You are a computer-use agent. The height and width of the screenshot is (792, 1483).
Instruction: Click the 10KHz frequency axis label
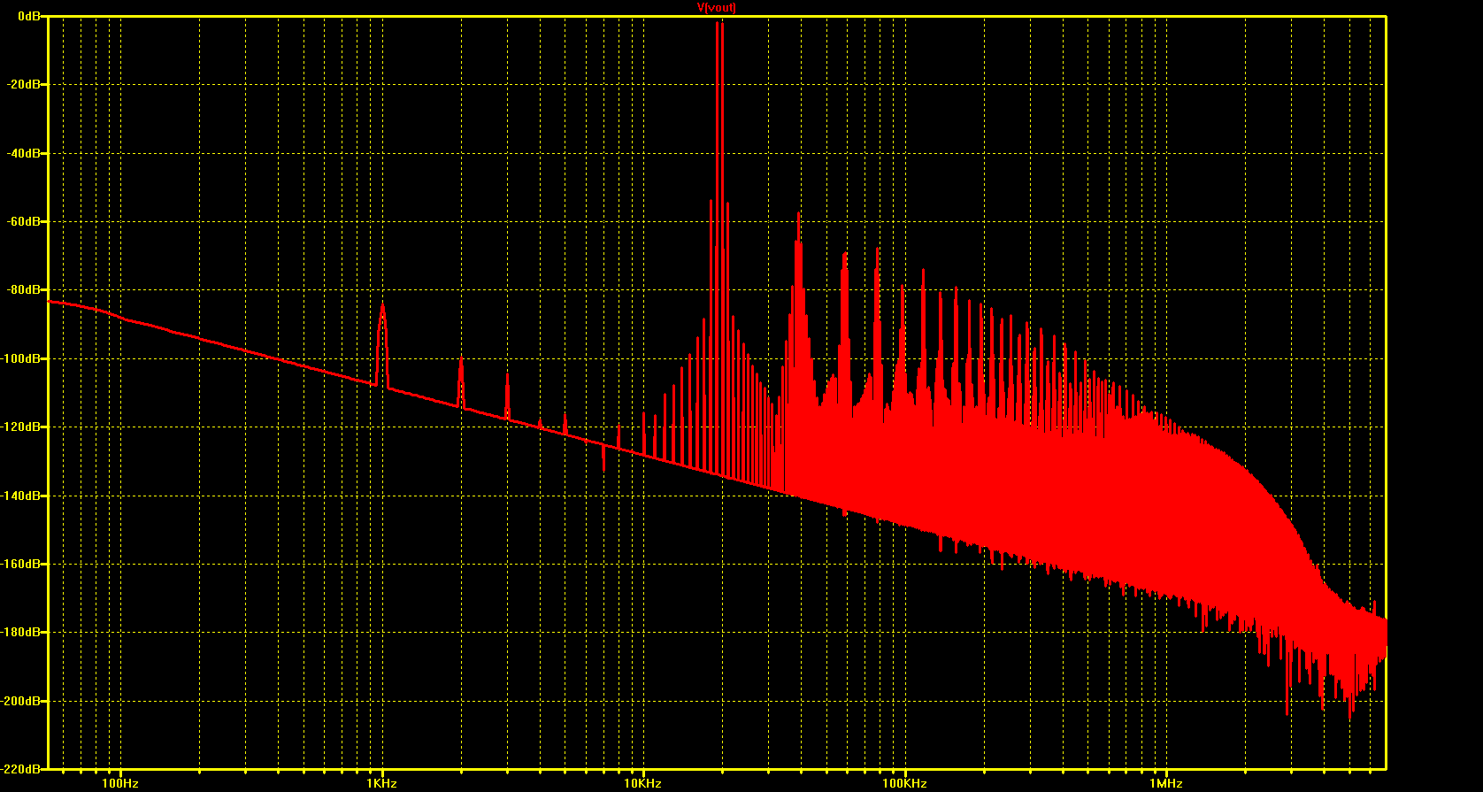[x=643, y=783]
